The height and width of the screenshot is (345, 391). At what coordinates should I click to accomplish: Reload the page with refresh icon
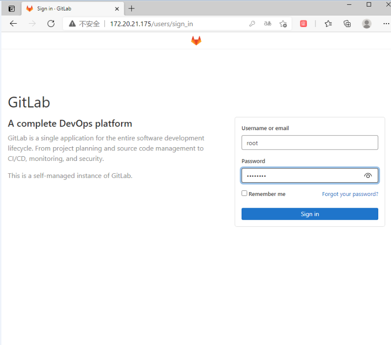point(51,24)
